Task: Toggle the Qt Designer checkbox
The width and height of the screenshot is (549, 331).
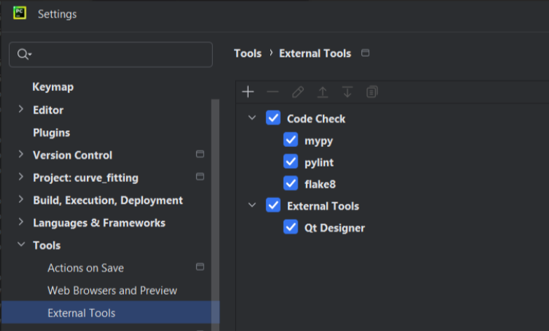Action: point(291,227)
